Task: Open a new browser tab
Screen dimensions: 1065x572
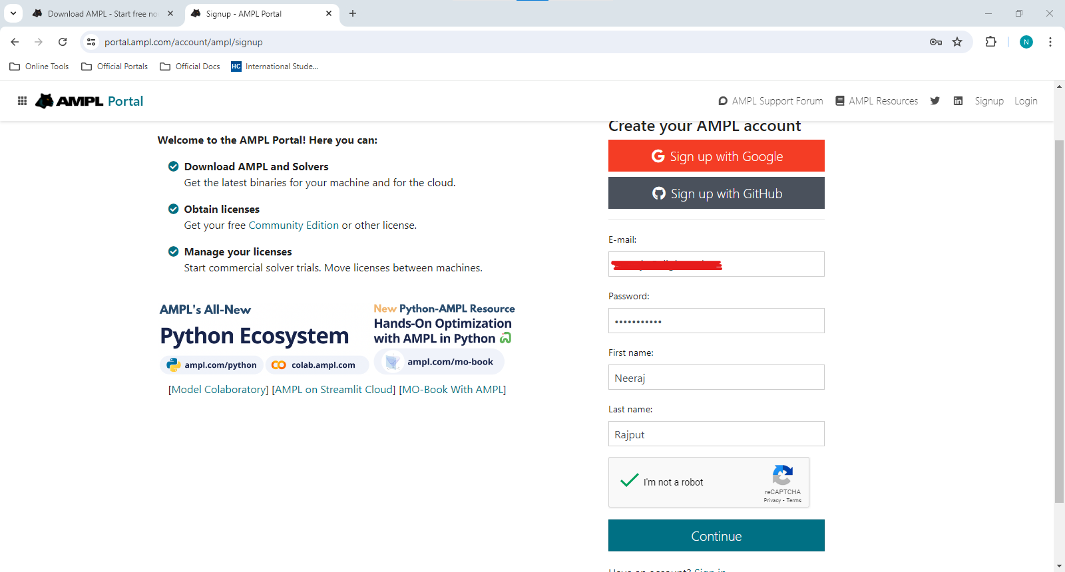Action: tap(353, 13)
